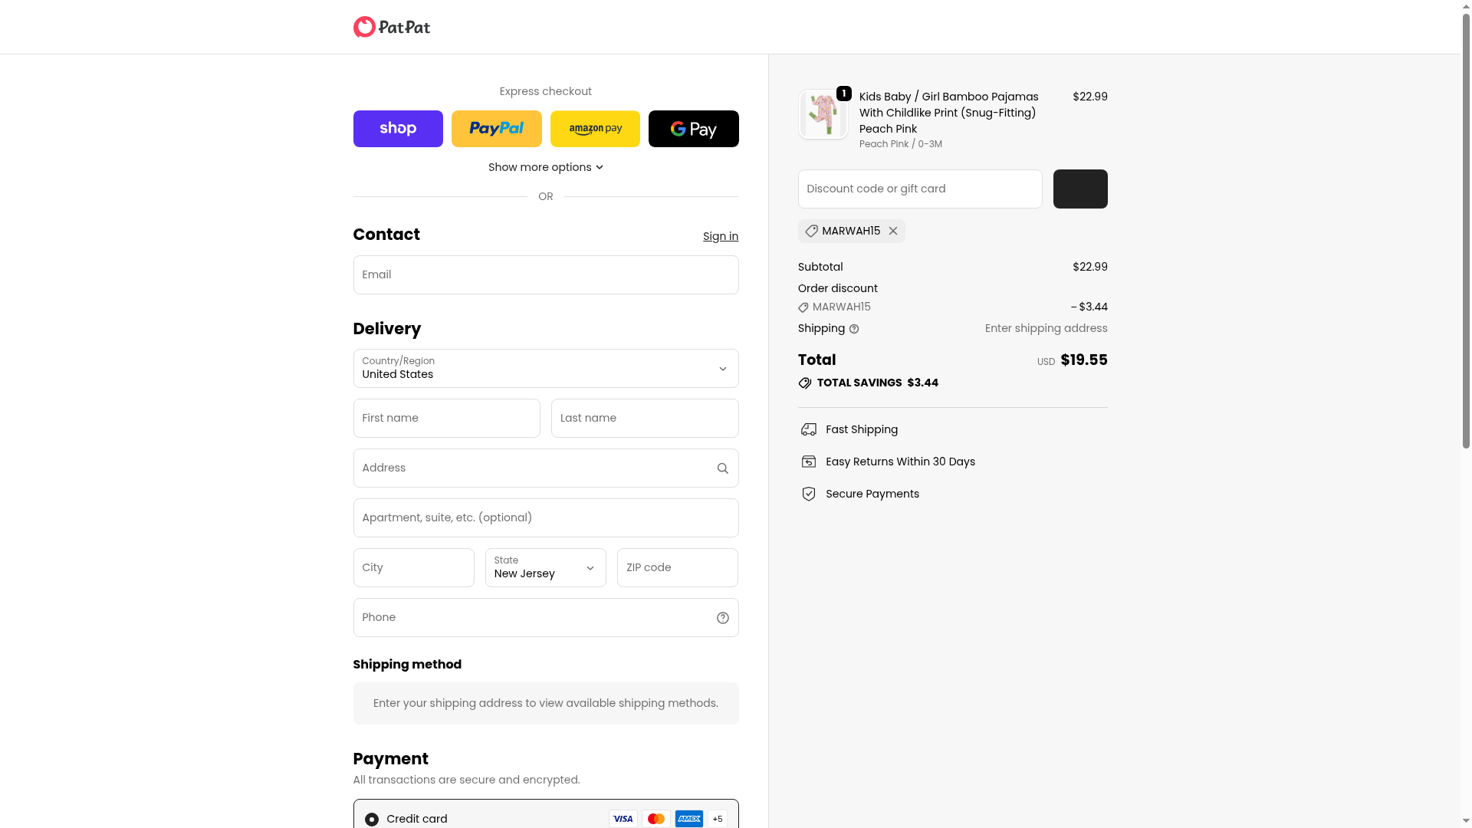Click the page vertical scrollbar
1472x828 pixels.
point(1466,230)
